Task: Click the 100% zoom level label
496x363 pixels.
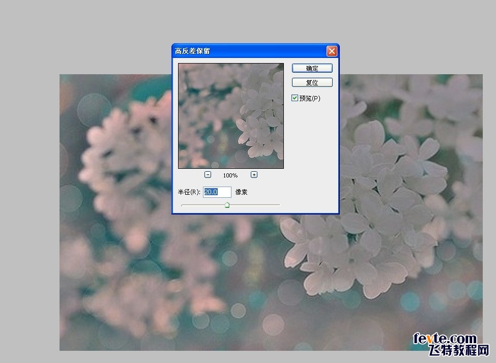Action: click(x=230, y=175)
